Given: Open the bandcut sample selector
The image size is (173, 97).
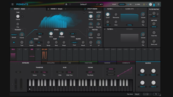Looking at the screenshot, I should tap(14, 35).
